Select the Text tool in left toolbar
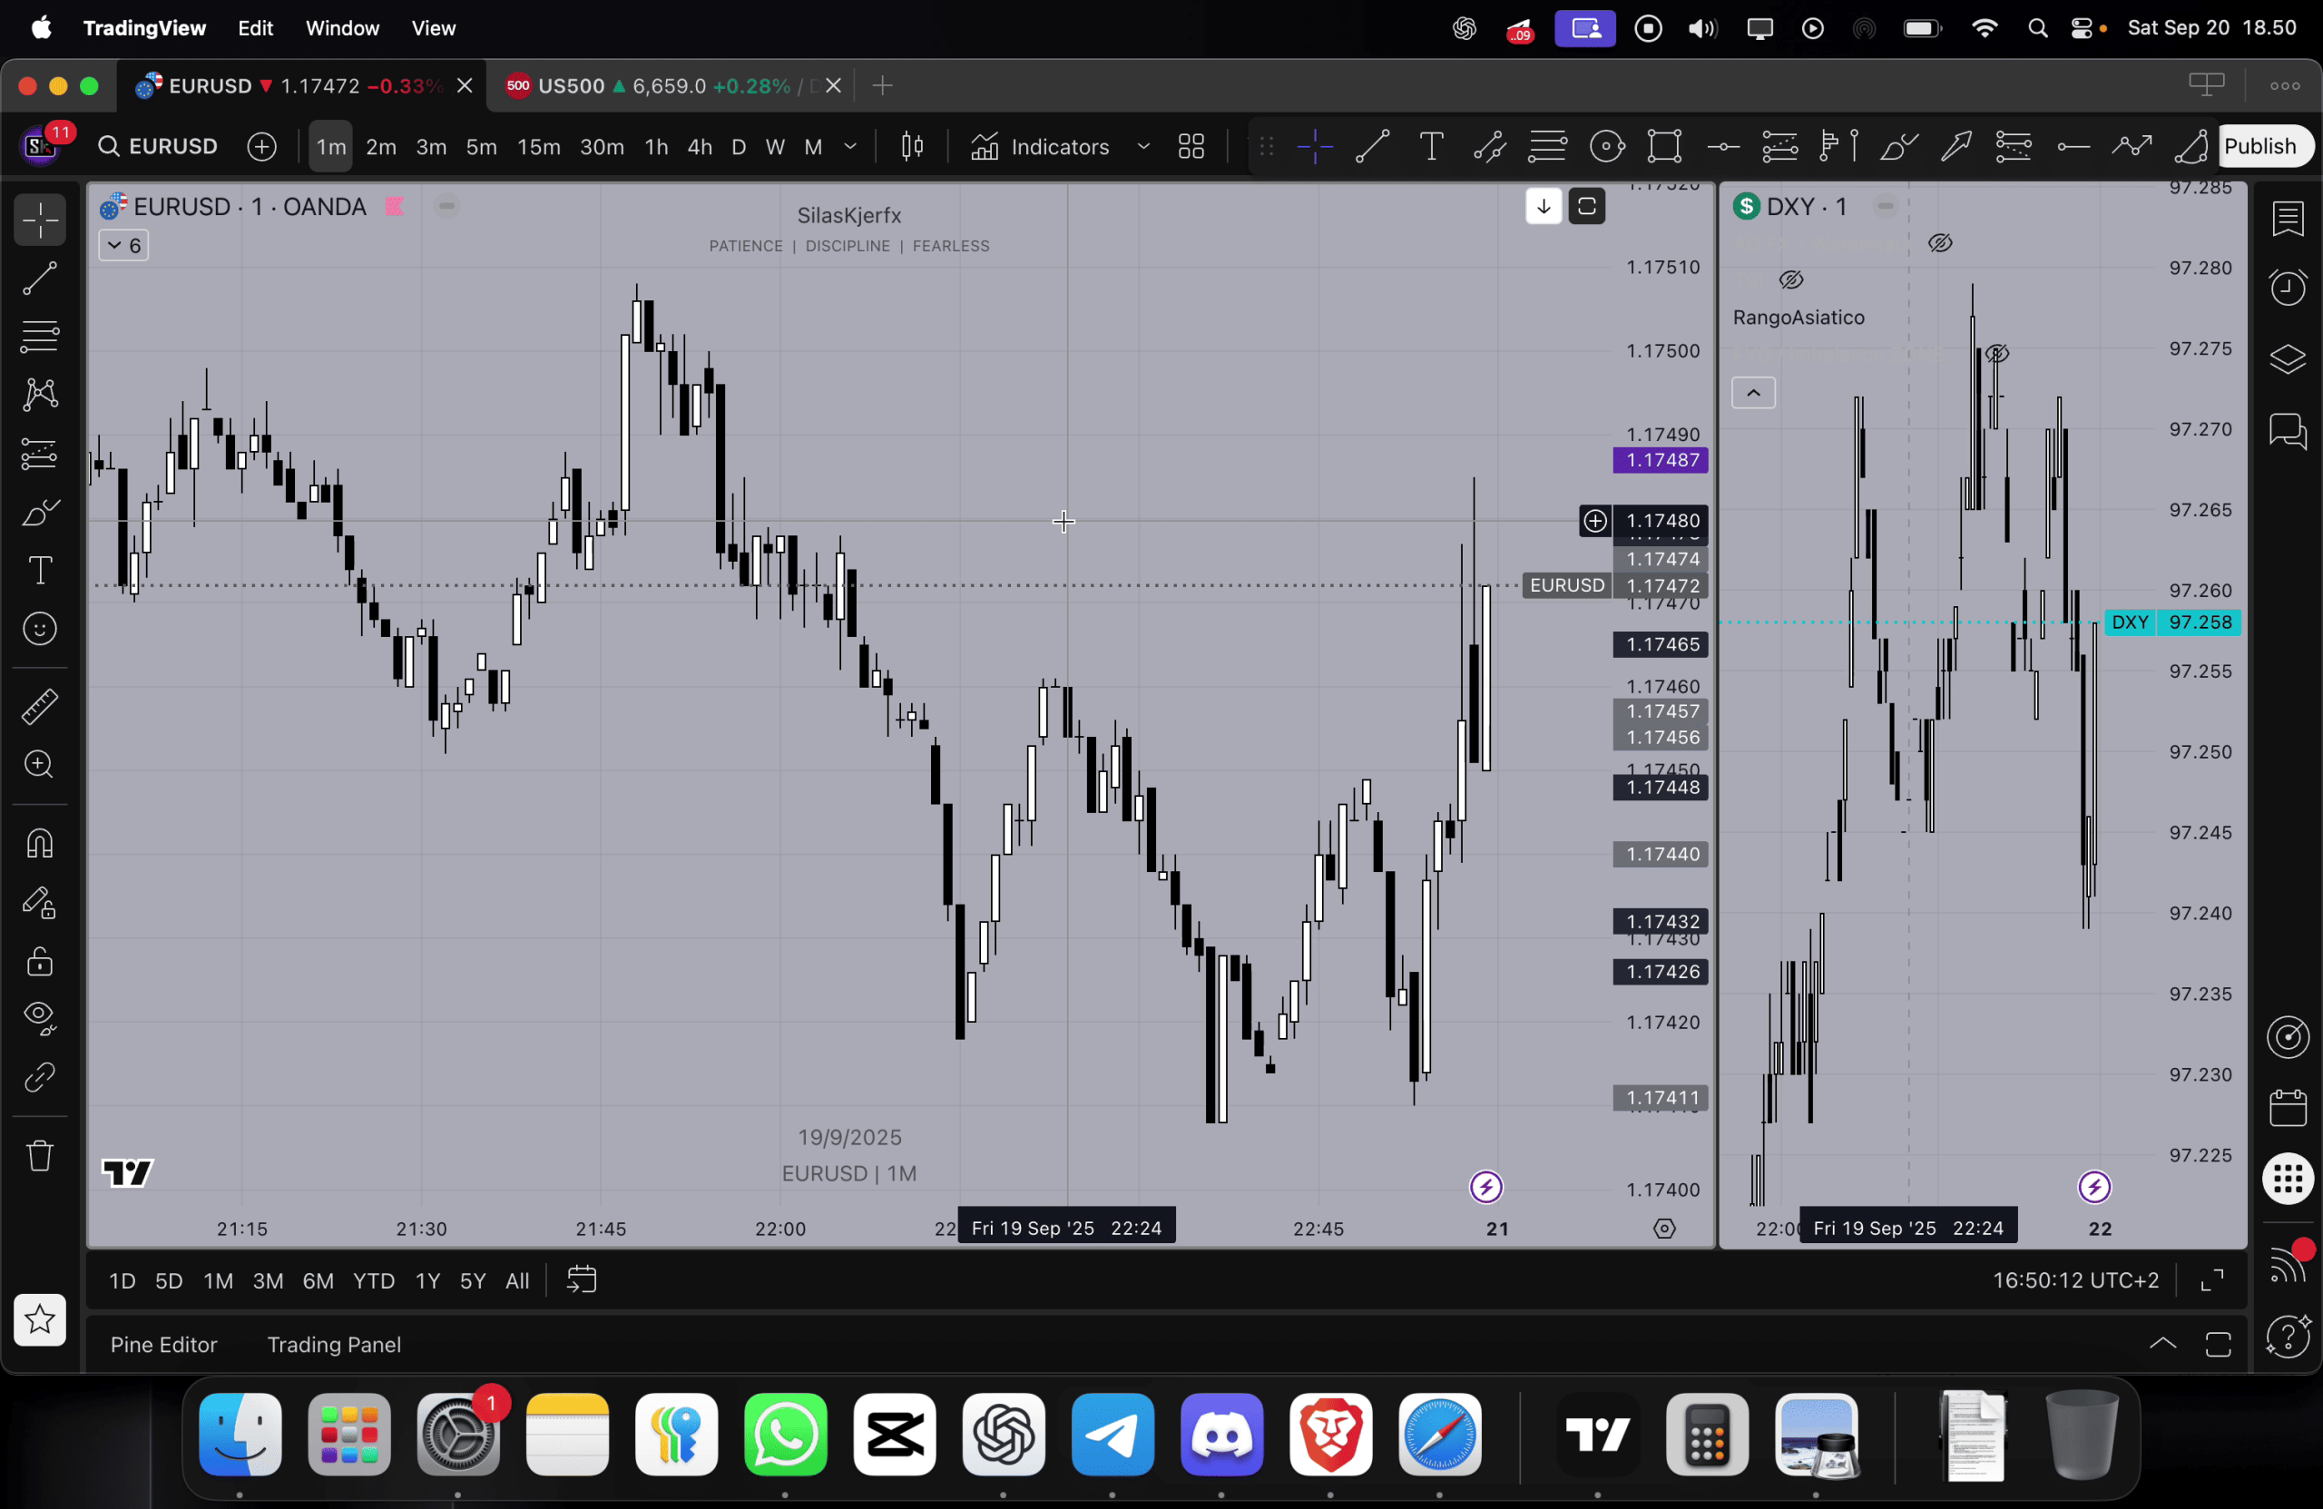The height and width of the screenshot is (1509, 2323). pos(39,570)
